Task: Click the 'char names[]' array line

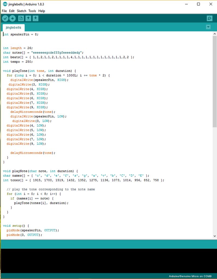Action: point(76,176)
